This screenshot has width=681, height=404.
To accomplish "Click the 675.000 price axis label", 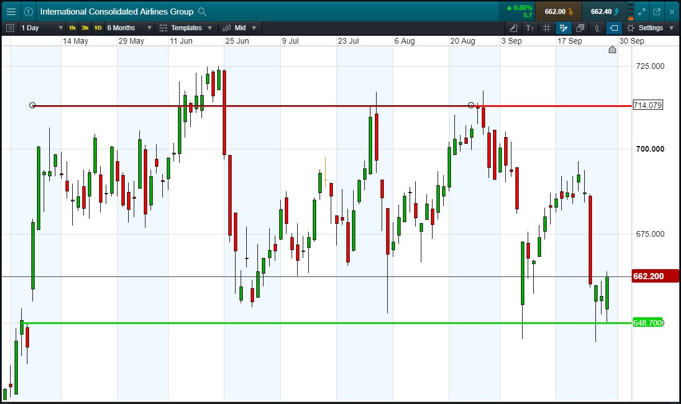I will click(650, 234).
